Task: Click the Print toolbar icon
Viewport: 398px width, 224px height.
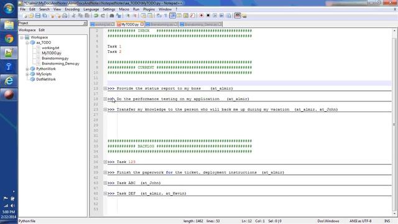Action: pyautogui.click(x=65, y=16)
